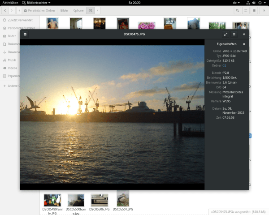This screenshot has height=215, width=269.
Task: Select the DSC05506.JPG thumbnail
Action: coord(99,200)
